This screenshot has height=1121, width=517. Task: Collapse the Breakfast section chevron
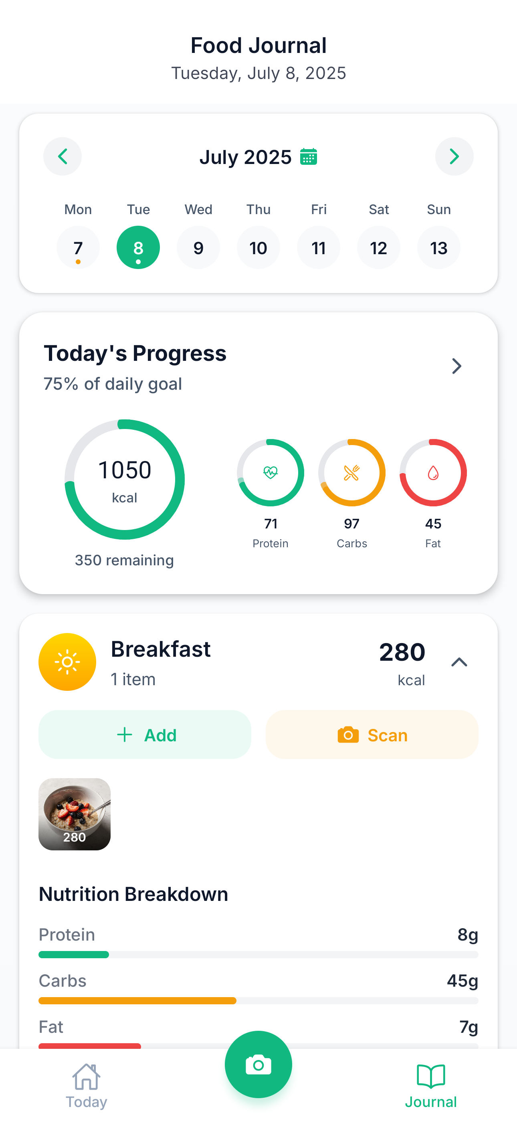point(459,662)
